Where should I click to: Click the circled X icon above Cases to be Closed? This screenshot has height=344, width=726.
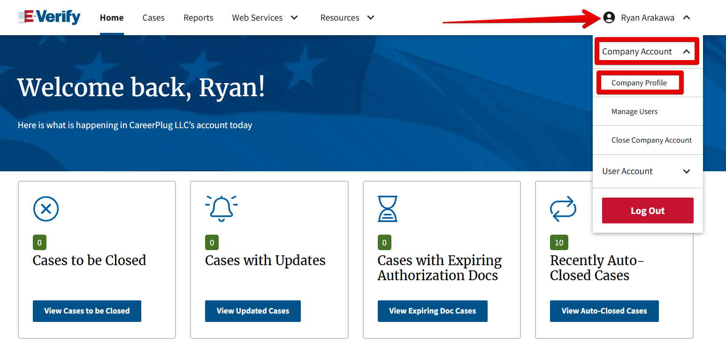pyautogui.click(x=46, y=208)
